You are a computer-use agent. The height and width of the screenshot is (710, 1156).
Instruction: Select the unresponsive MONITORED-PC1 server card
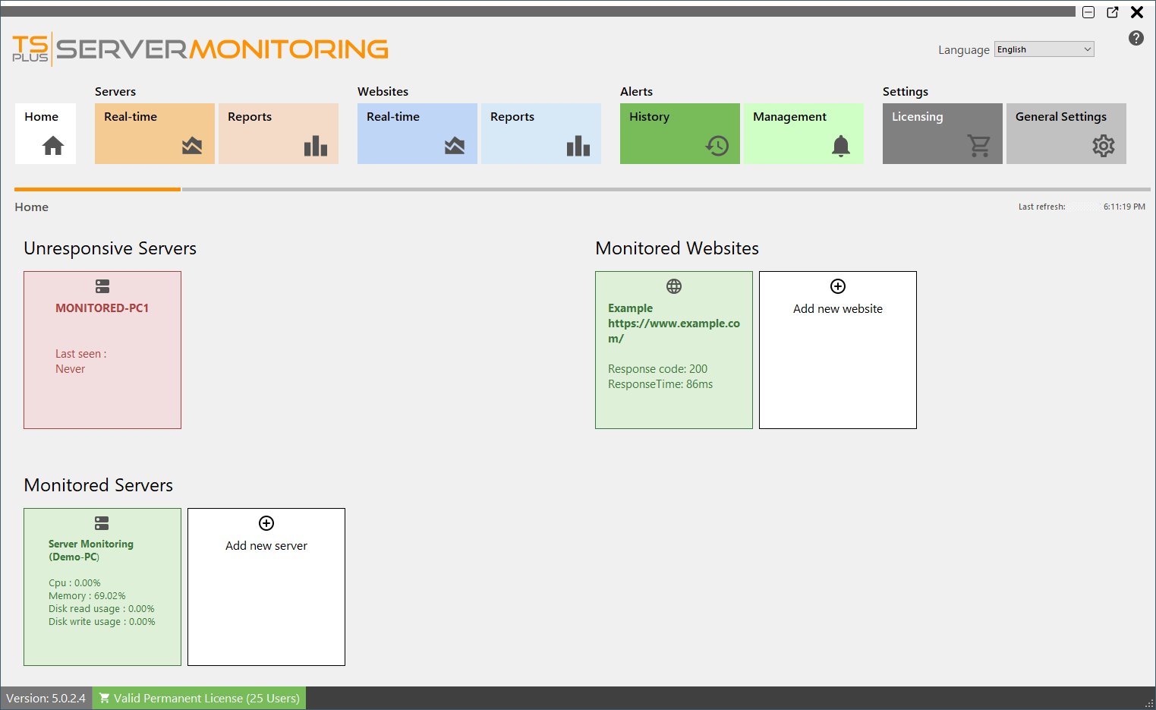[x=102, y=349]
